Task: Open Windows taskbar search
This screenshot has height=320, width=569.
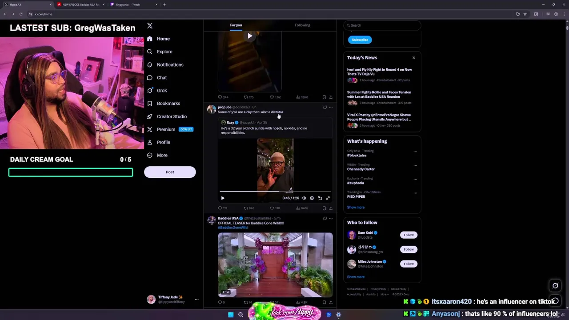Action: pyautogui.click(x=240, y=315)
